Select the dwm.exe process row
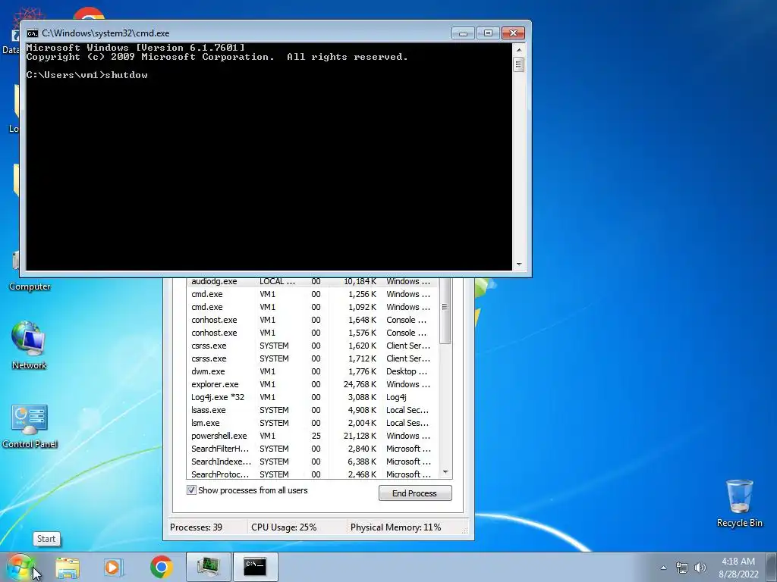Viewport: 777px width, 582px height. 312,371
